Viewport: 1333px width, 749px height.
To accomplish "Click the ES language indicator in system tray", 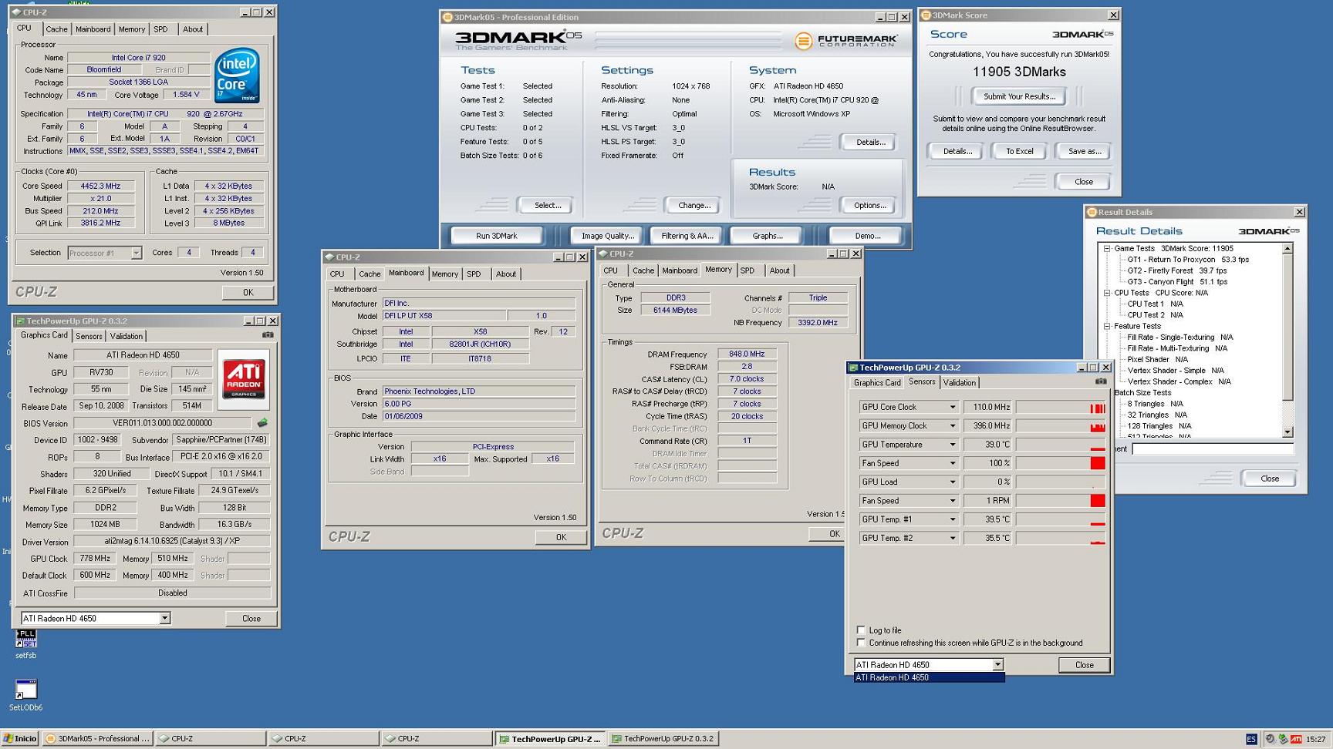I will pyautogui.click(x=1251, y=739).
